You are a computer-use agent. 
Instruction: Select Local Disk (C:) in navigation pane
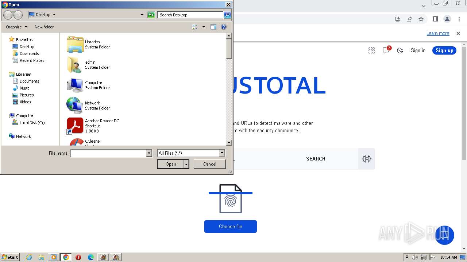pyautogui.click(x=32, y=123)
